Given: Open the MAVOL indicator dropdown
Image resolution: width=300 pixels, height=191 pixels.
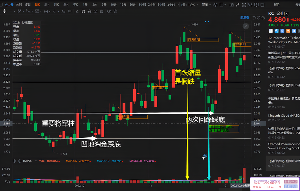Looking at the screenshot, I should pyautogui.click(x=36, y=161).
